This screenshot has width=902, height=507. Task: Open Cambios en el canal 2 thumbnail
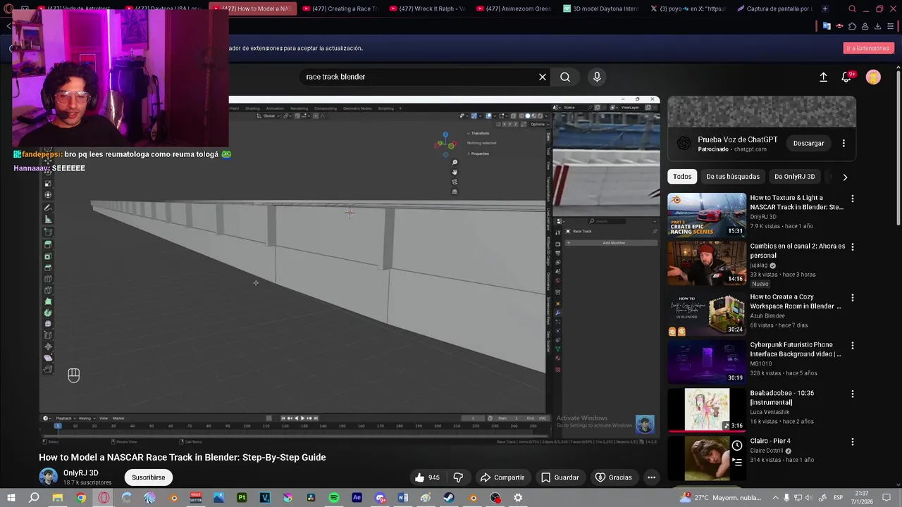click(707, 263)
